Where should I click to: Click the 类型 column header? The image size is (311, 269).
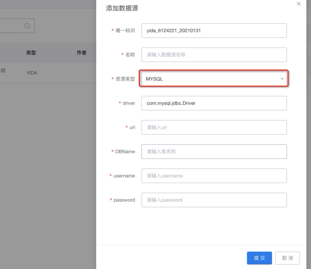point(31,53)
